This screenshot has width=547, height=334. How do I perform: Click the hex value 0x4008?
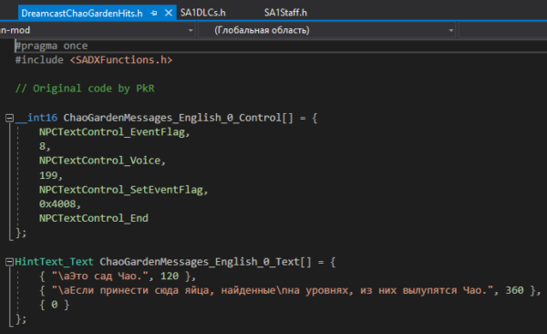[x=57, y=204]
